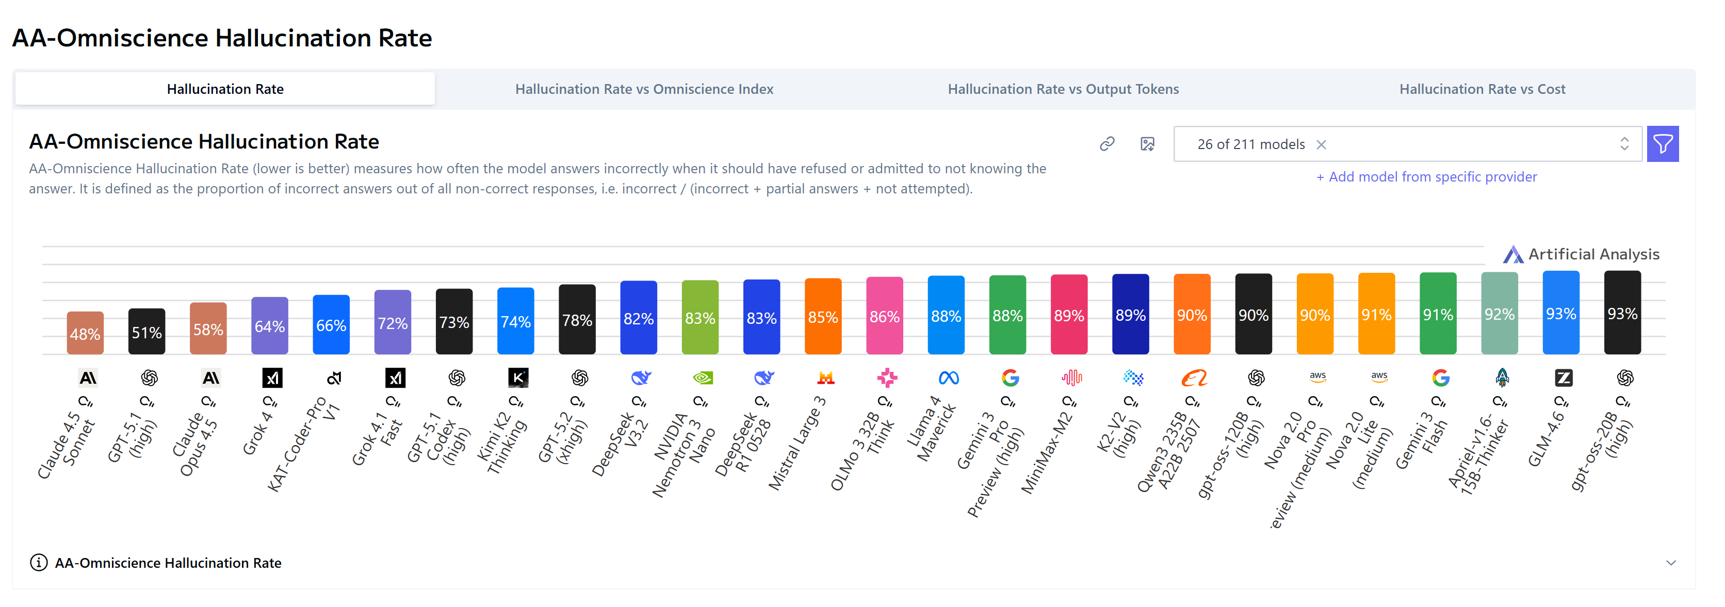Click the Anthropic logo under Claude 4.5 Sonnet
Viewport: 1725px width, 607px height.
(88, 378)
